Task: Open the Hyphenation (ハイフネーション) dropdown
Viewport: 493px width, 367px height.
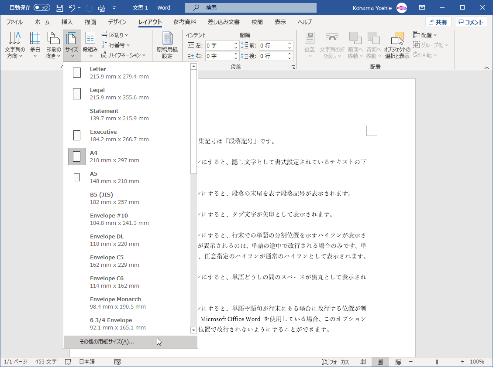Action: [x=123, y=55]
